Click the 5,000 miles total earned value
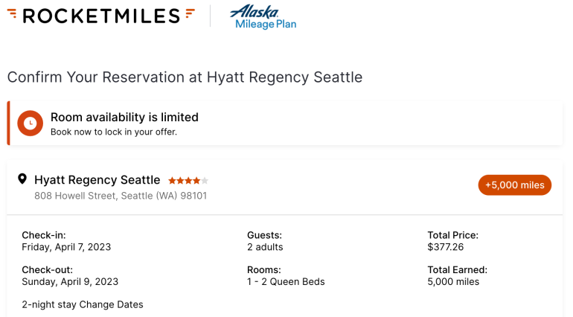The height and width of the screenshot is (317, 573). [x=453, y=282]
